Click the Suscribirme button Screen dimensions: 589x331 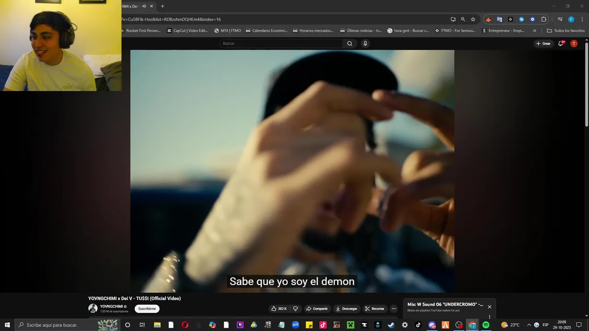(x=147, y=308)
